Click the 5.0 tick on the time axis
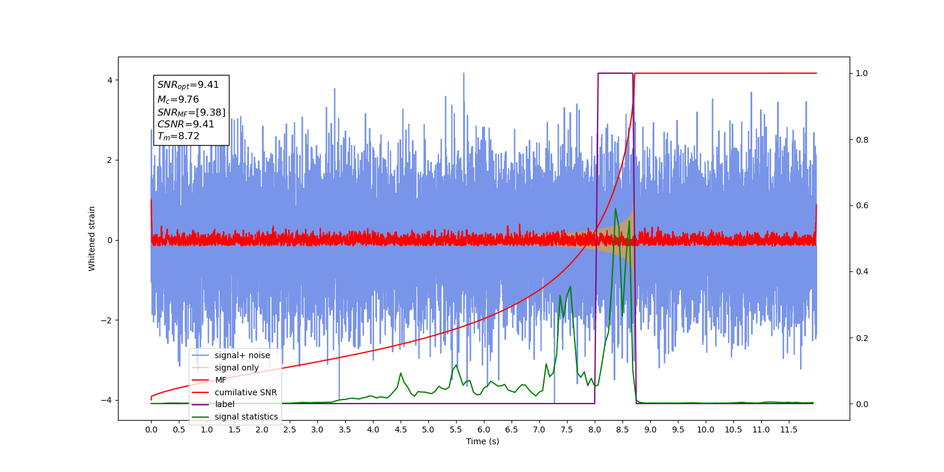The image size is (944, 472). pos(428,430)
